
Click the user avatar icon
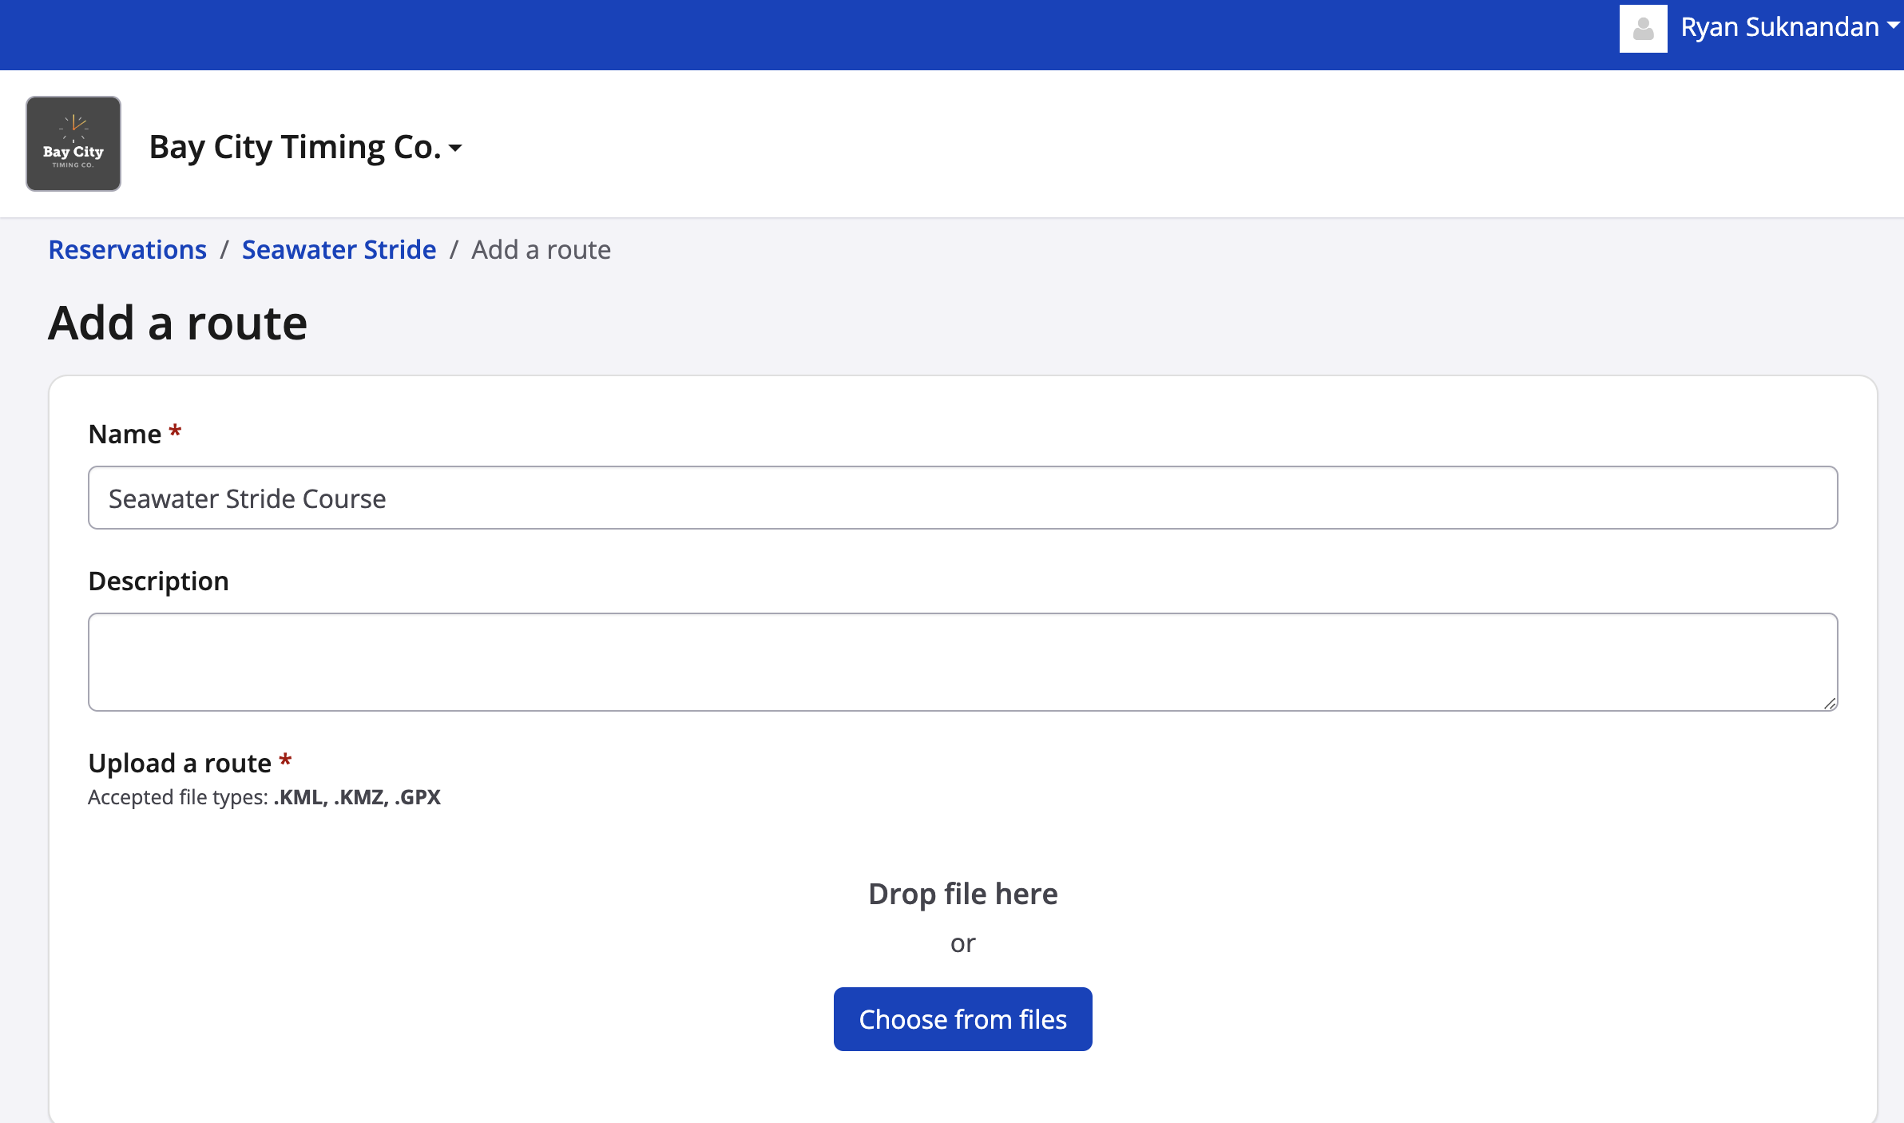[x=1643, y=29]
